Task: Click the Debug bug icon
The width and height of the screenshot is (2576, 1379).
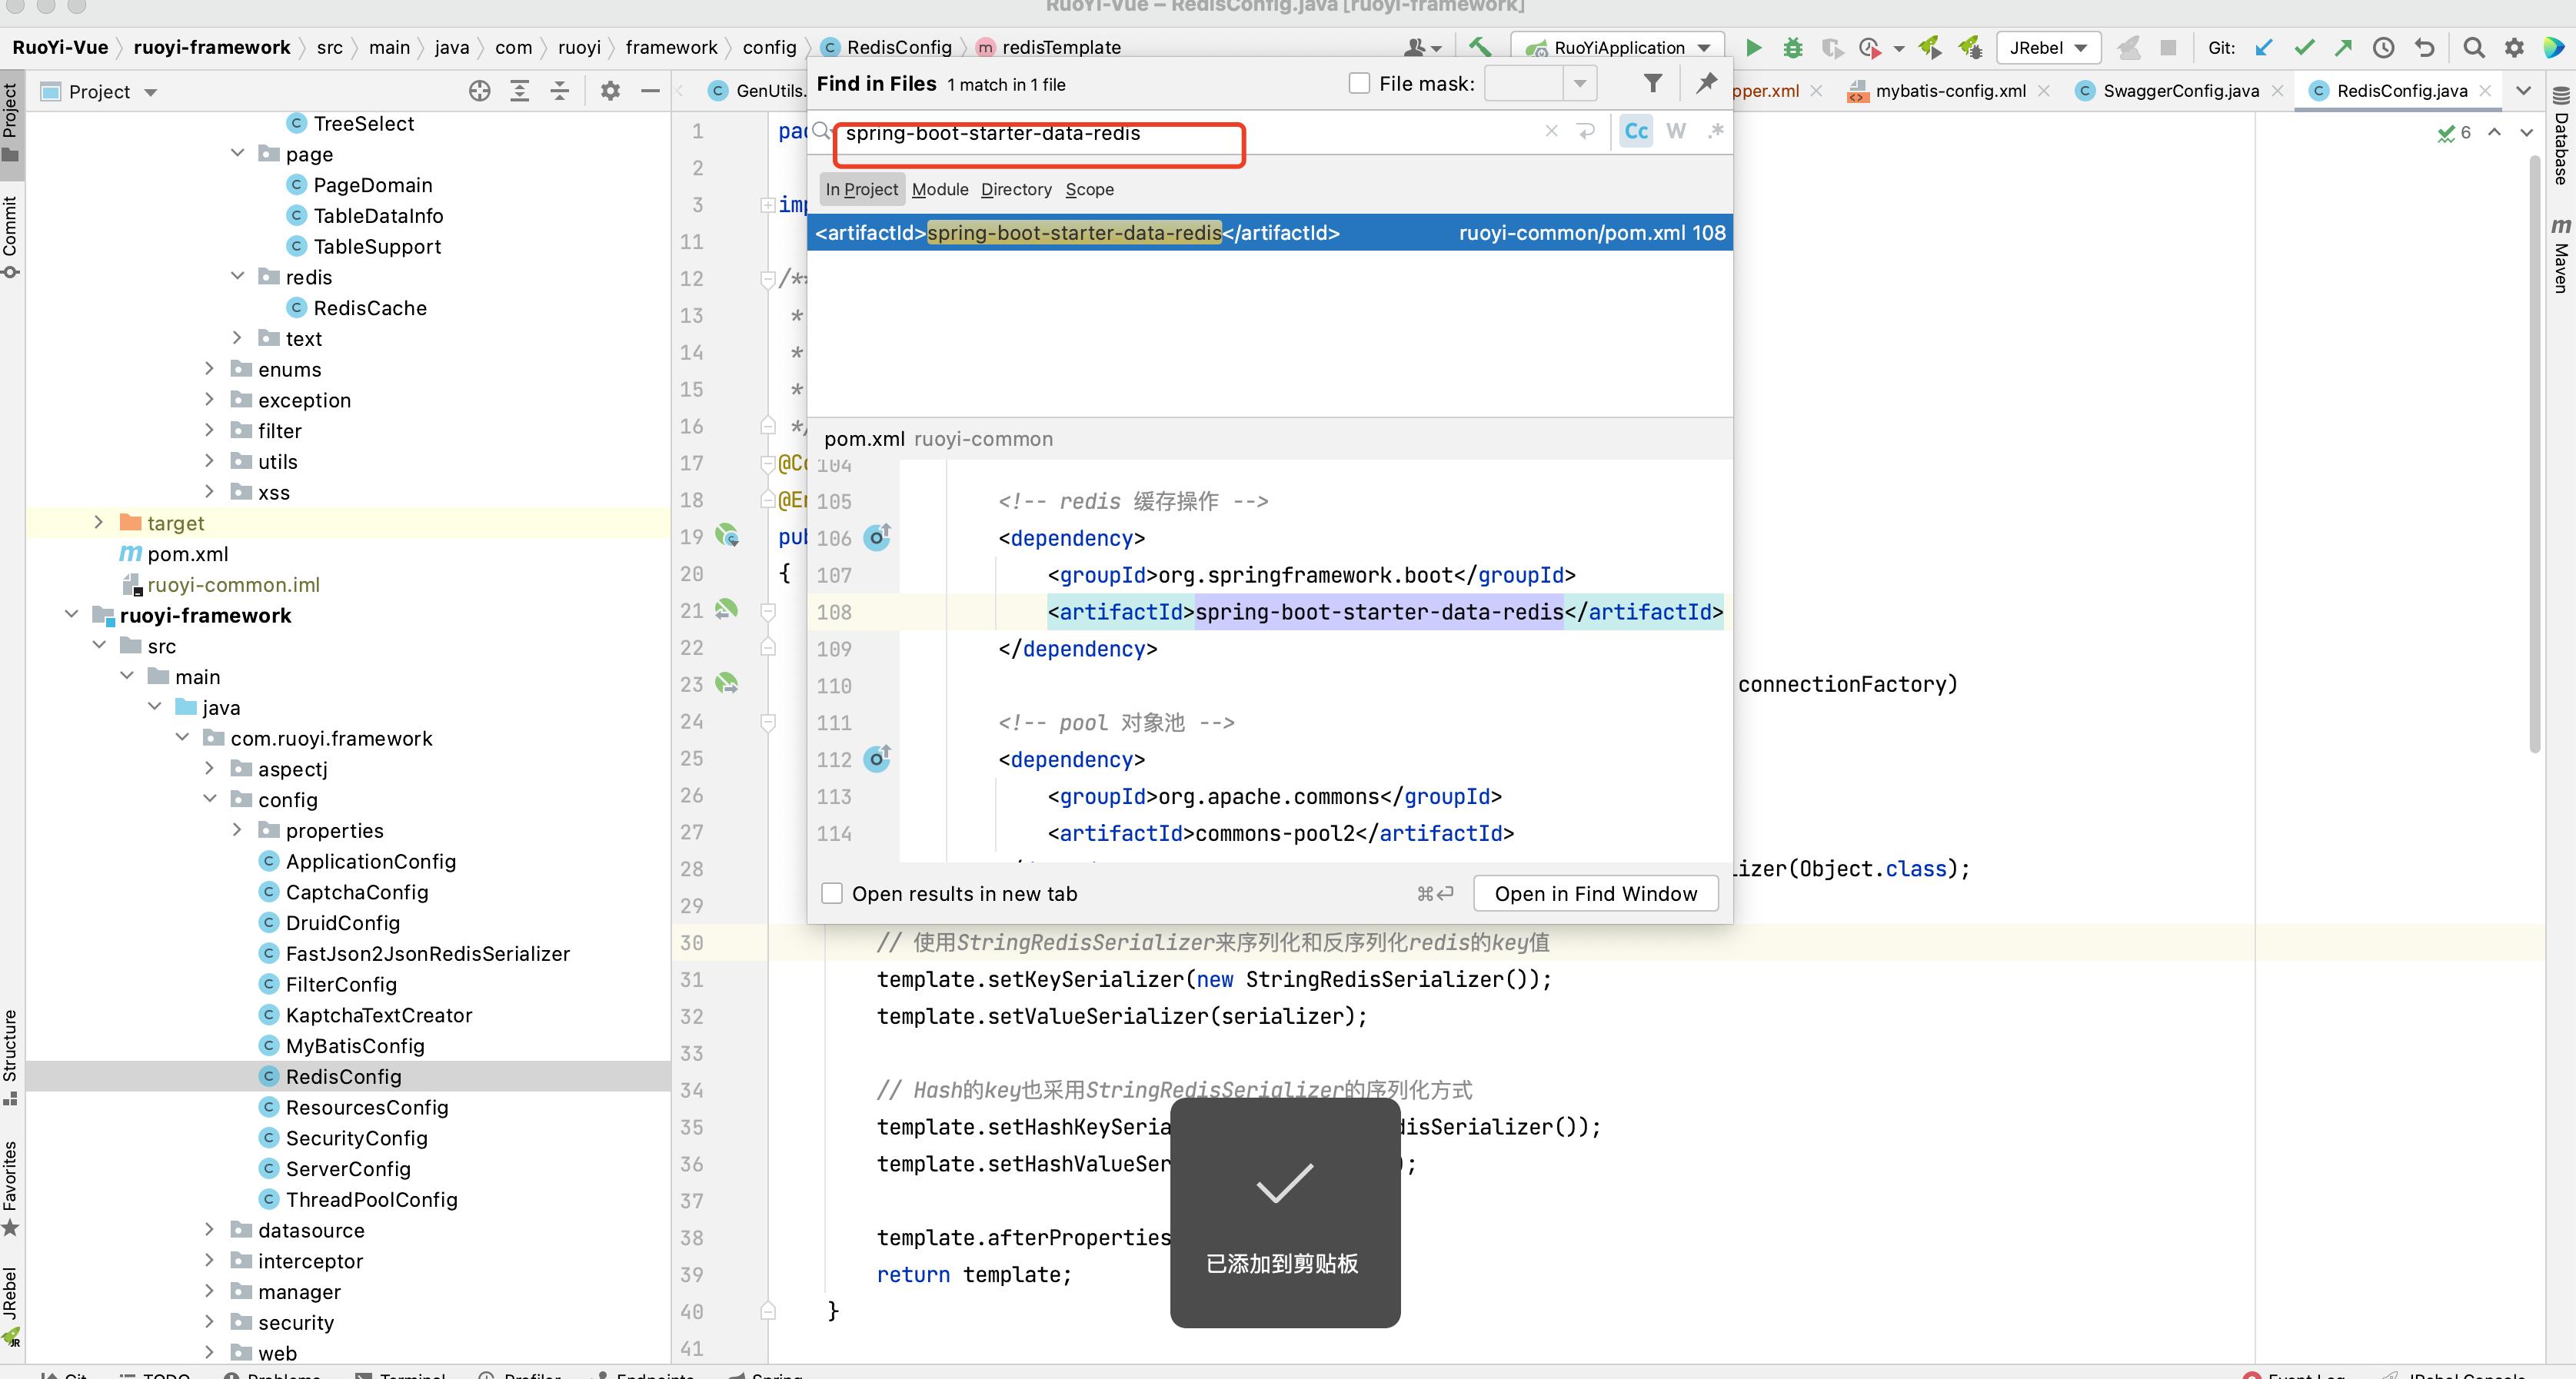Action: click(x=1793, y=47)
